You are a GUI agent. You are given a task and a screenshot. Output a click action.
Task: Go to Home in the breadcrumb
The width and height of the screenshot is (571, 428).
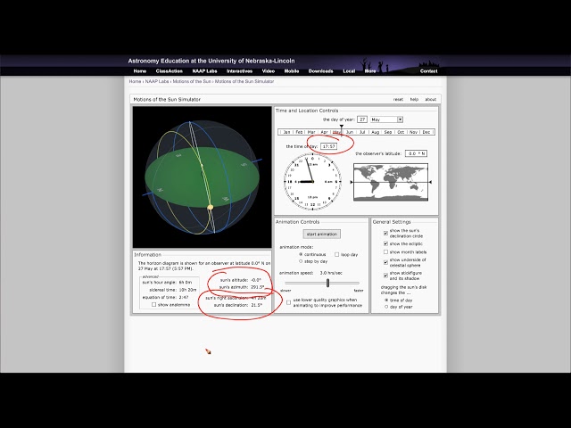135,81
